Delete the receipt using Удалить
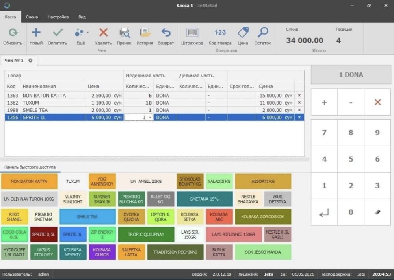 pos(103,37)
